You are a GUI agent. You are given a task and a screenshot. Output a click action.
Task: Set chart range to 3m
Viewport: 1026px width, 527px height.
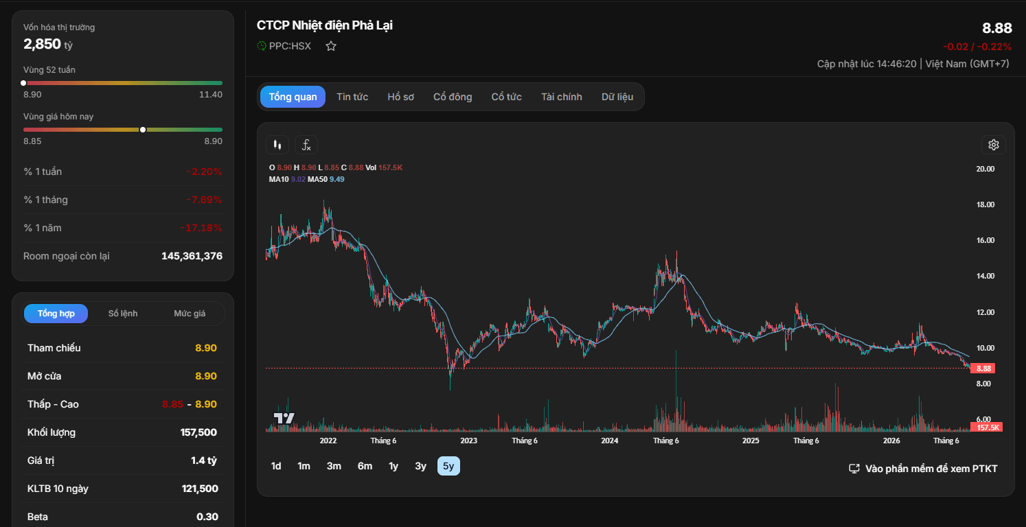click(334, 466)
